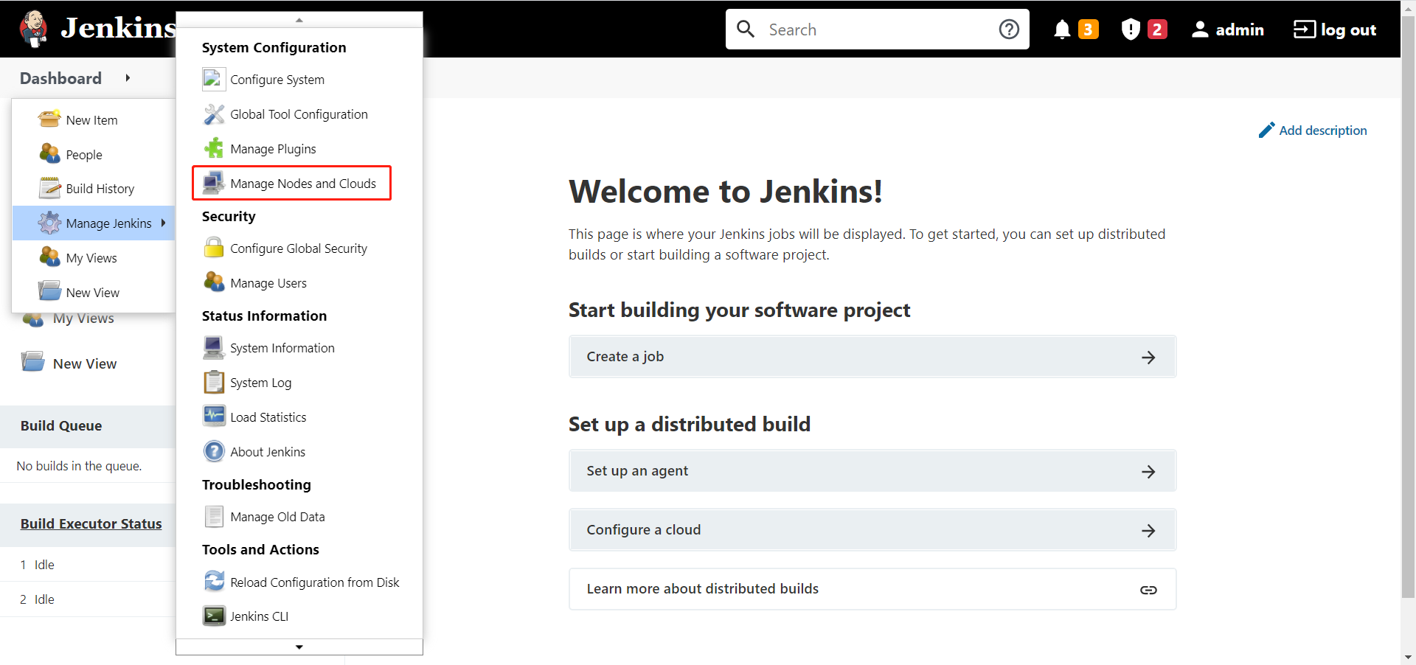This screenshot has width=1416, height=665.
Task: Click the Jenkins butler logo icon
Action: pyautogui.click(x=33, y=29)
